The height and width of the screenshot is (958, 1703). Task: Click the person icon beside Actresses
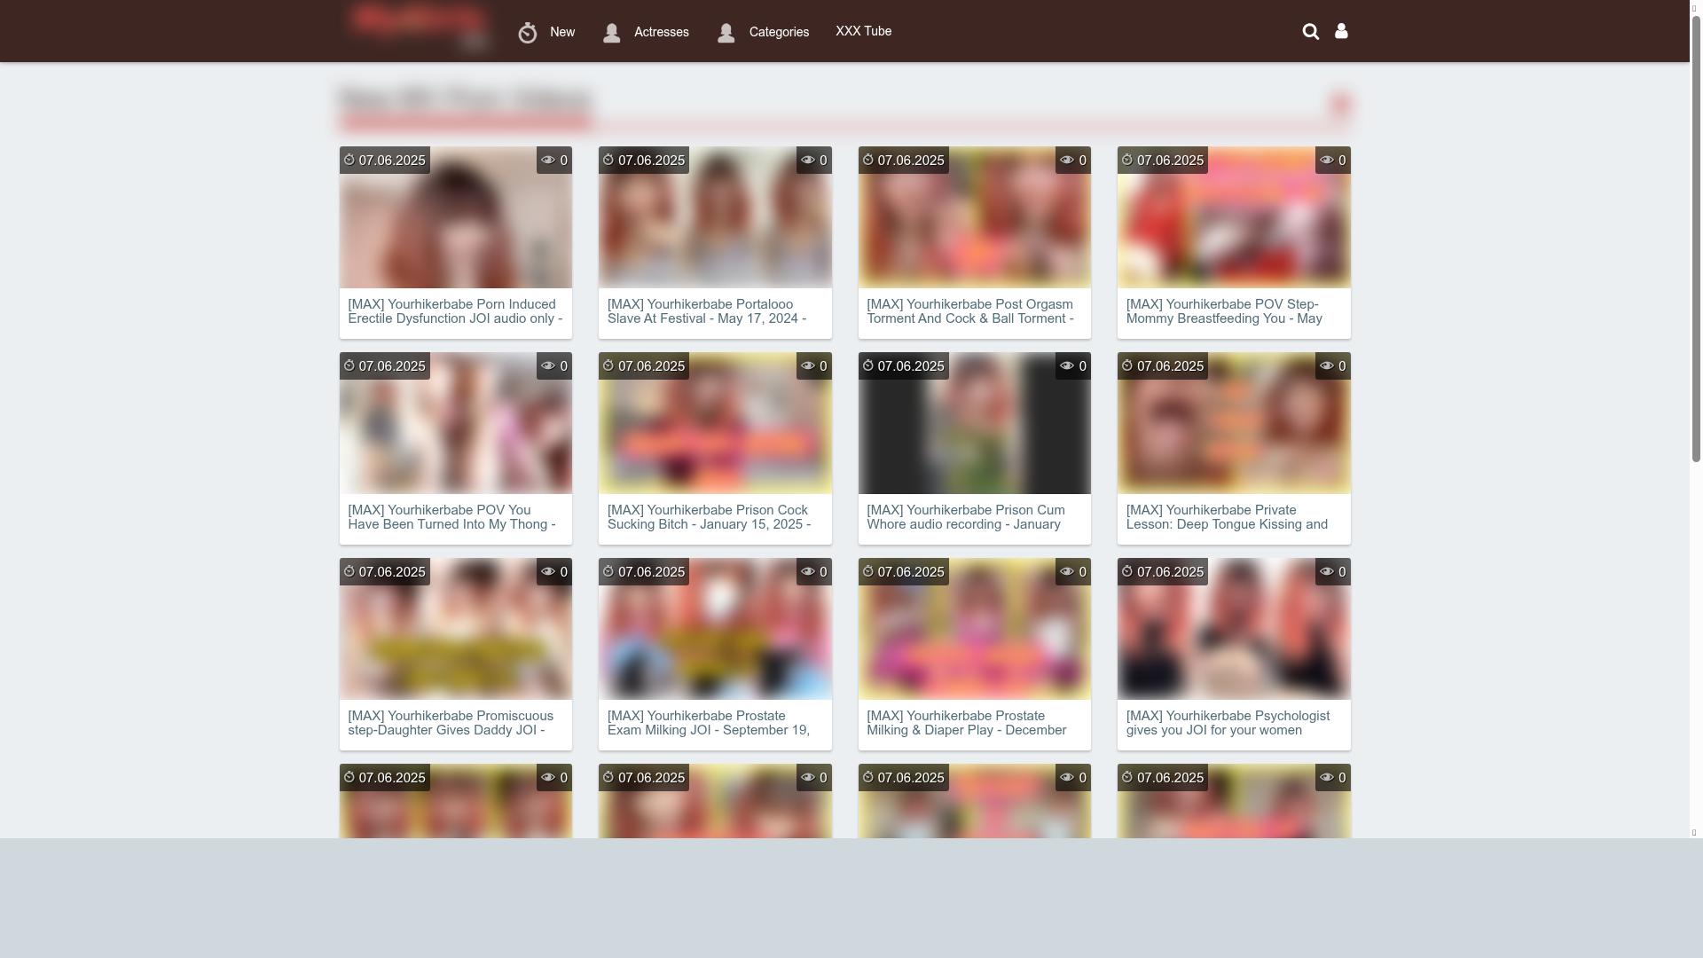click(611, 33)
